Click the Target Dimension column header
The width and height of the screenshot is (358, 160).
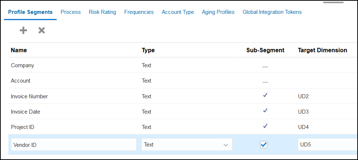(x=322, y=50)
